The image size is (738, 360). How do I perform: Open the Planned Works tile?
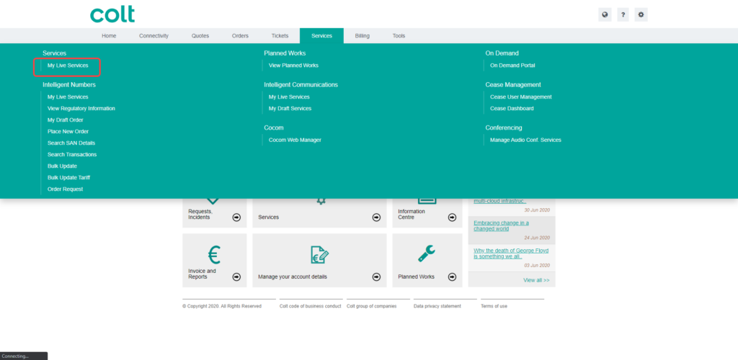[x=427, y=261]
